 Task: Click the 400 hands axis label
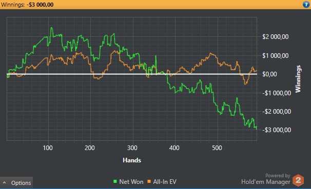pos(174,148)
